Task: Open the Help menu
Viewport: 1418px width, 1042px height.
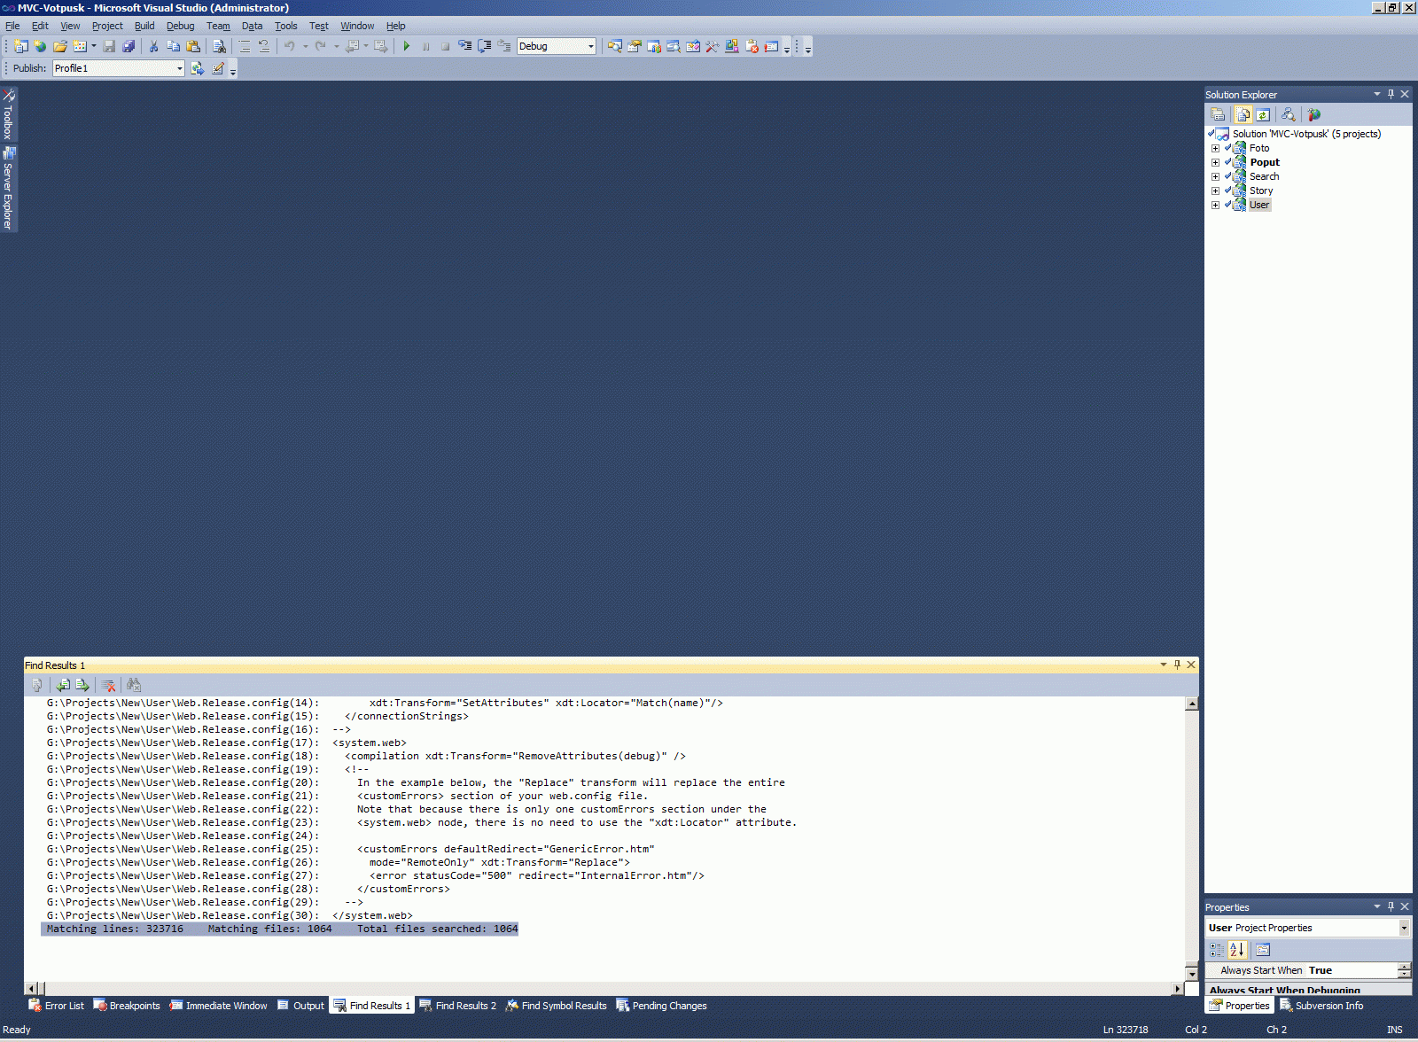Action: point(395,26)
